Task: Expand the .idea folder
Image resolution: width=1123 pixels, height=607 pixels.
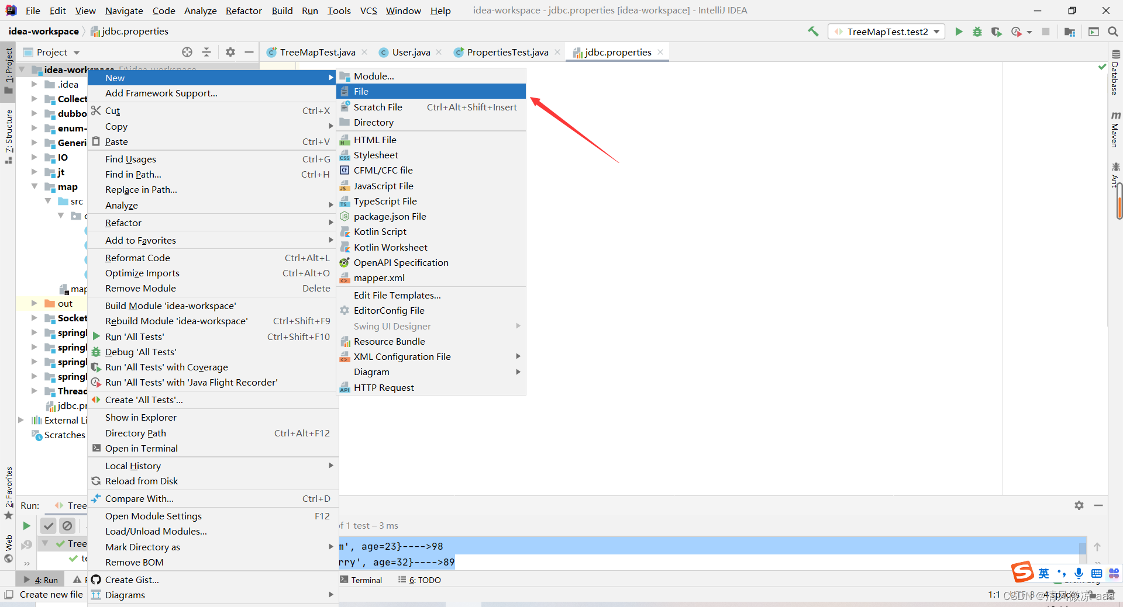Action: pos(34,84)
